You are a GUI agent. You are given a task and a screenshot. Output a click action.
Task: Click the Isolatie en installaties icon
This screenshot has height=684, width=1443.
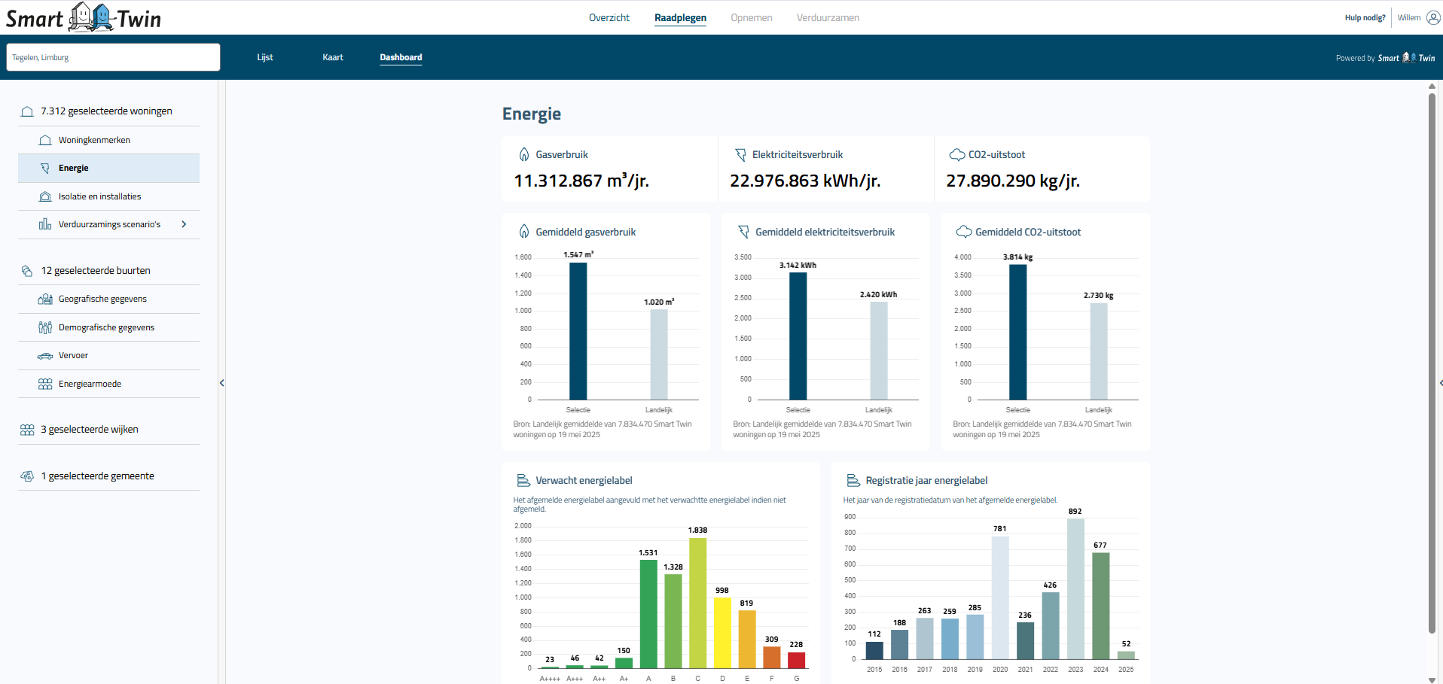(x=44, y=196)
